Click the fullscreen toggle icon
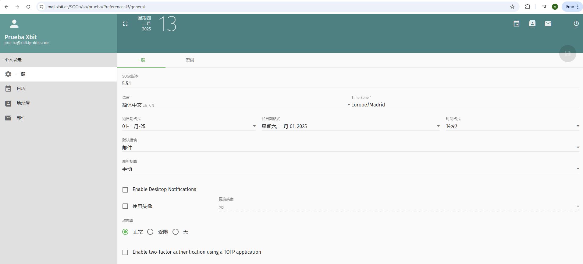 125,24
